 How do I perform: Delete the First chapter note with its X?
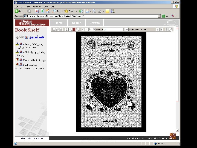[21, 64]
